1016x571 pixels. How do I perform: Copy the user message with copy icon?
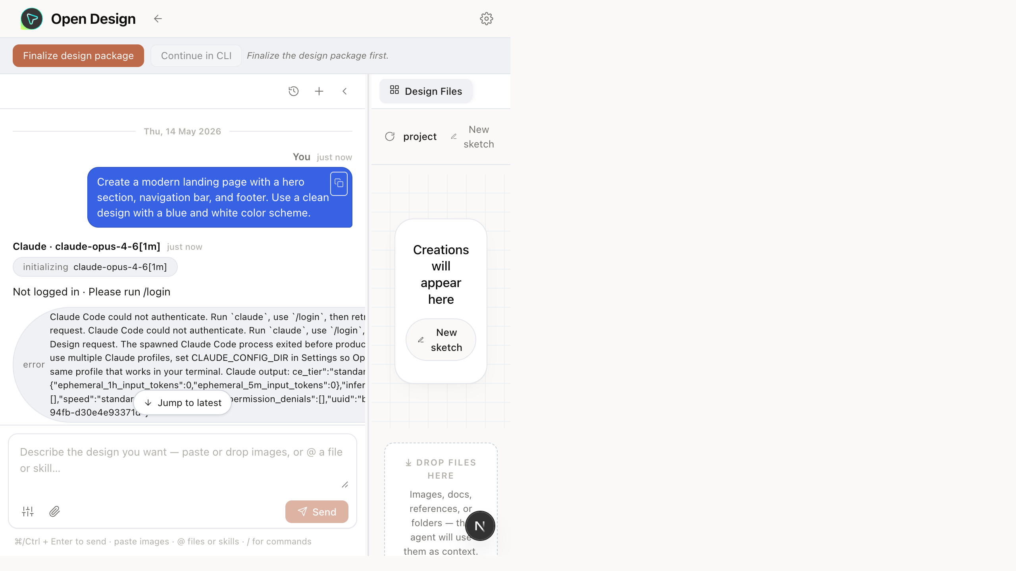339,183
